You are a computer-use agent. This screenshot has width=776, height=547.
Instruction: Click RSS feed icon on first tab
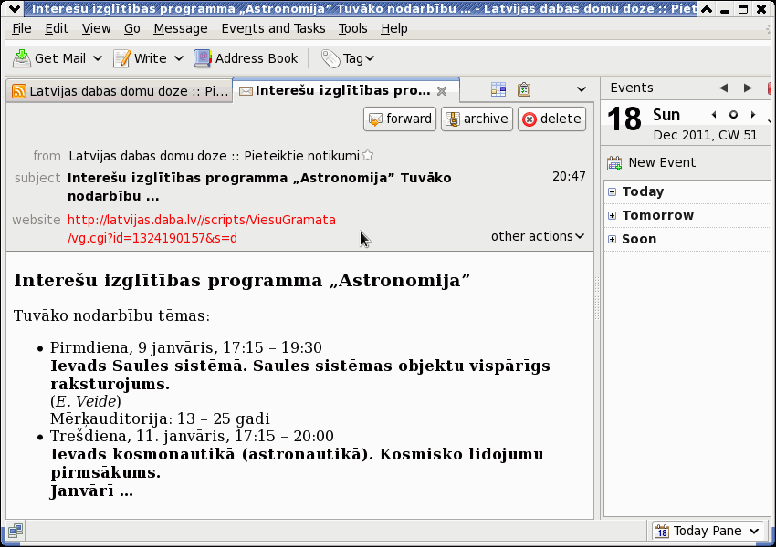tap(19, 91)
